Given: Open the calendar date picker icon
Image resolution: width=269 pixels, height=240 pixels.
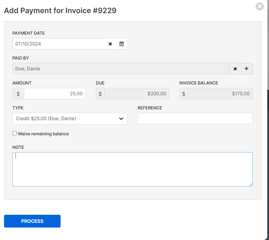Looking at the screenshot, I should point(122,44).
